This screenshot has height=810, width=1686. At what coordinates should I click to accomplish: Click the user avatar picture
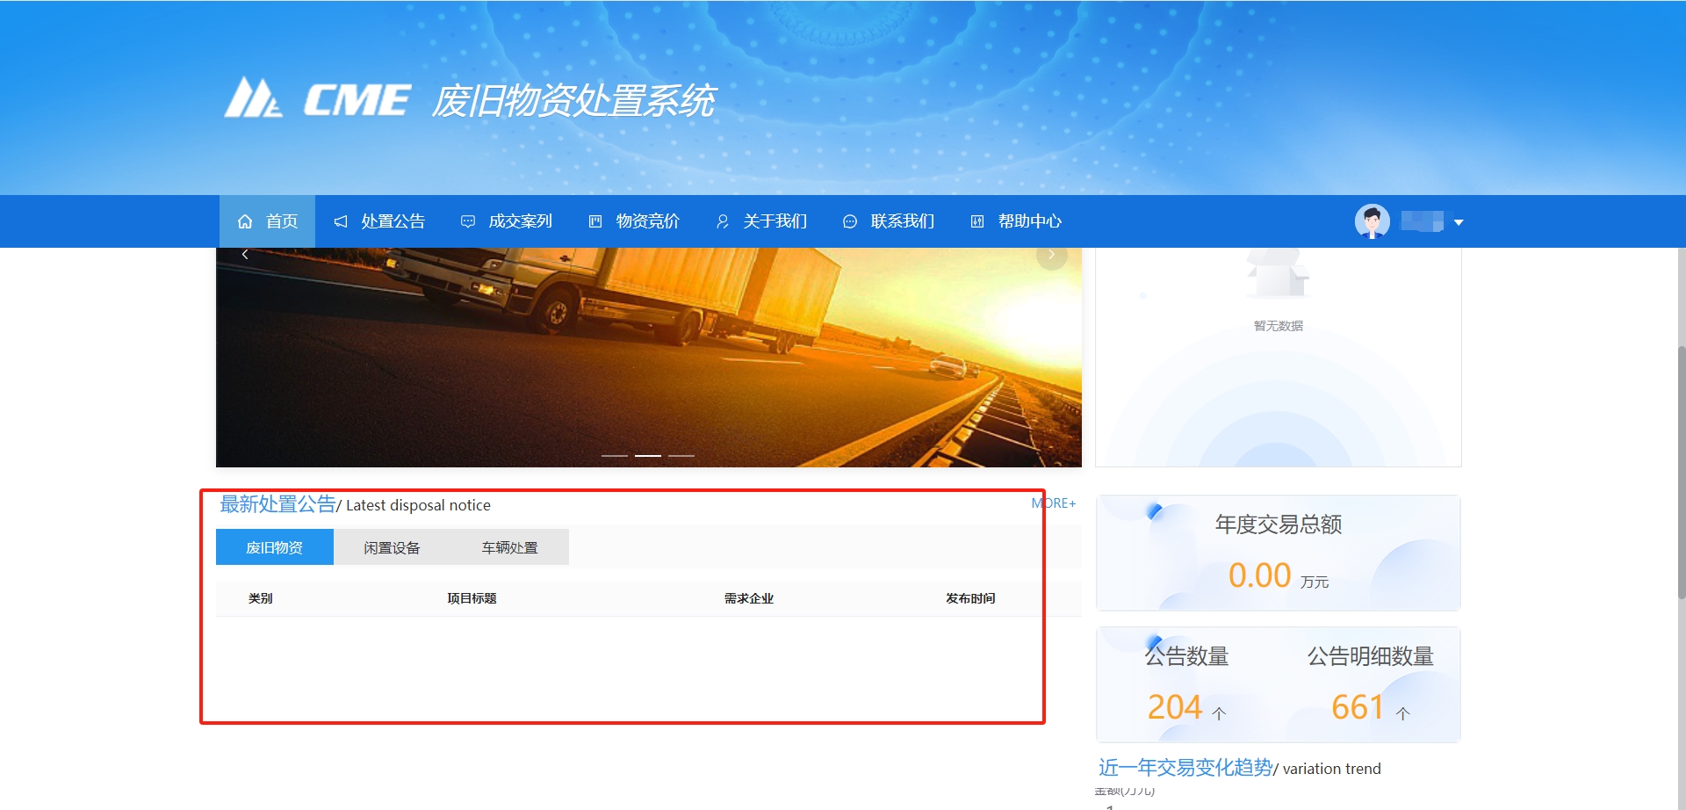[1372, 221]
